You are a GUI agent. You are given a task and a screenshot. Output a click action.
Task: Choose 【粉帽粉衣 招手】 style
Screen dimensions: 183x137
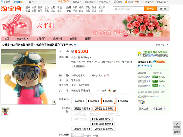(x=81, y=129)
